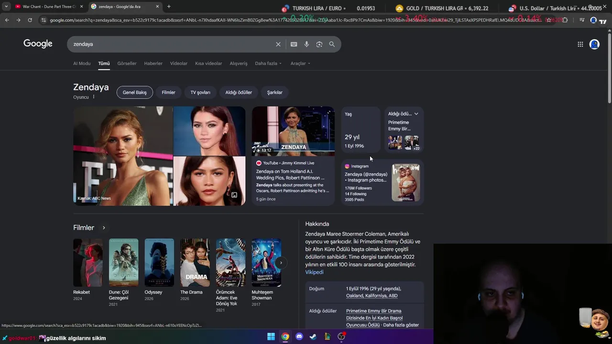Open new browser tab
Viewport: 612px width, 344px height.
point(169,7)
